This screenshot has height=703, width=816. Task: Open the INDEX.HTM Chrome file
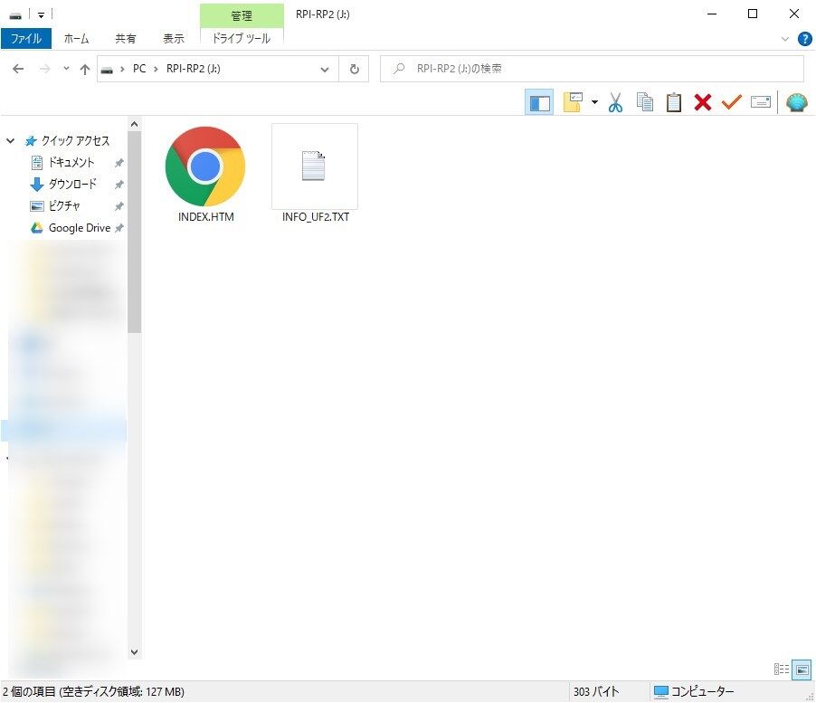205,166
